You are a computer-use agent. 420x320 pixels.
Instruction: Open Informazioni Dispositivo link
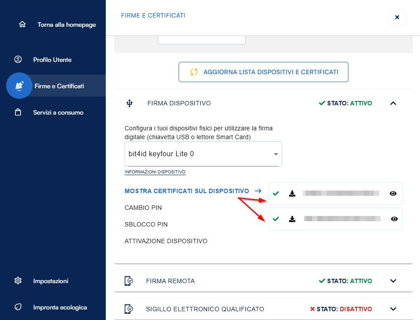(155, 172)
